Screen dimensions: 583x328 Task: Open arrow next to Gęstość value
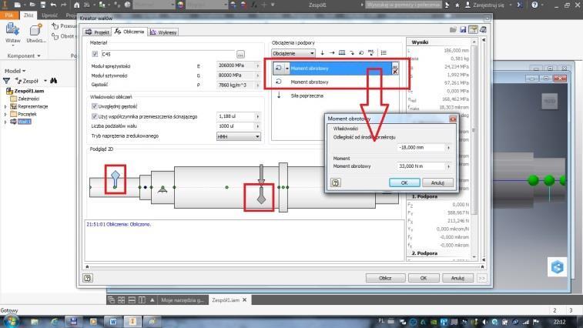click(x=258, y=85)
